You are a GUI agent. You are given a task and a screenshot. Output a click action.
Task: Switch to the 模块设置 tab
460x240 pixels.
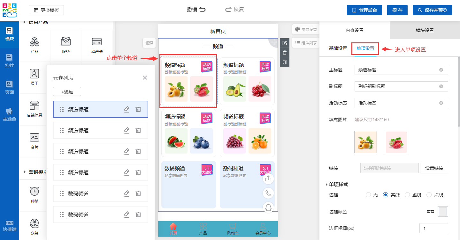pos(425,30)
